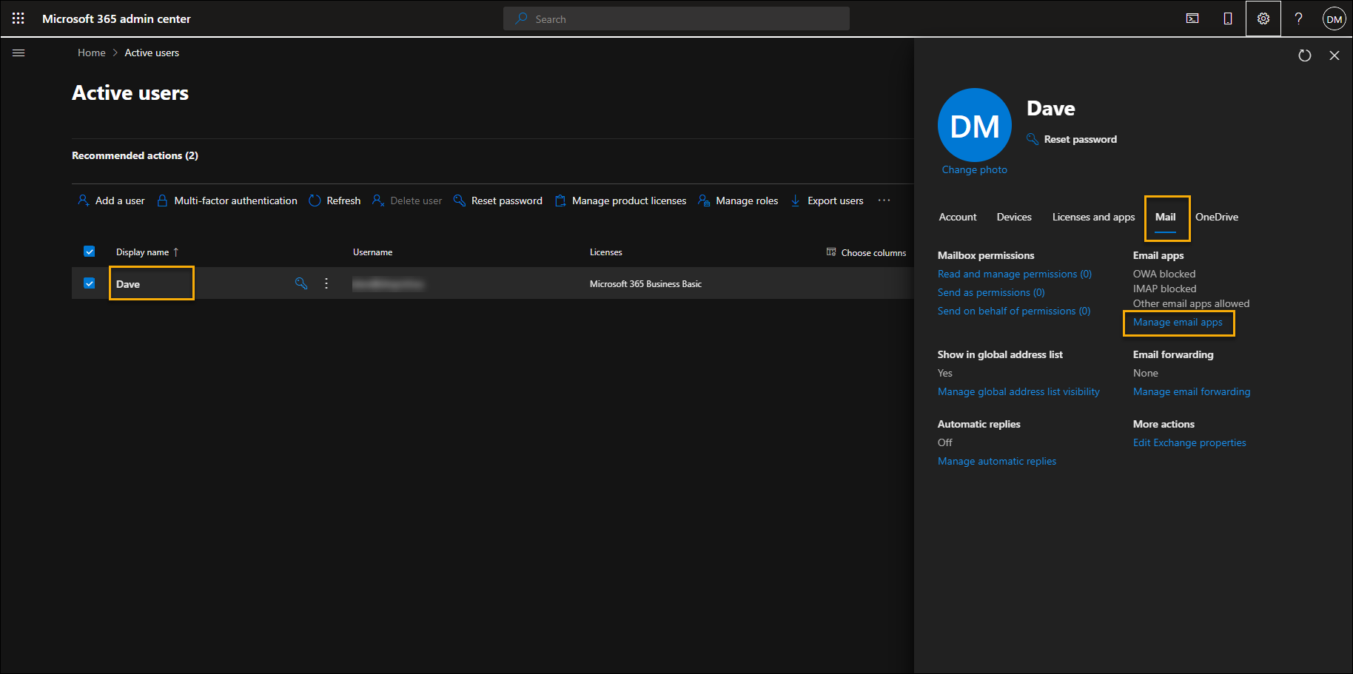Open the app launcher waffle icon
Screen dimensions: 1353x674
coord(19,18)
